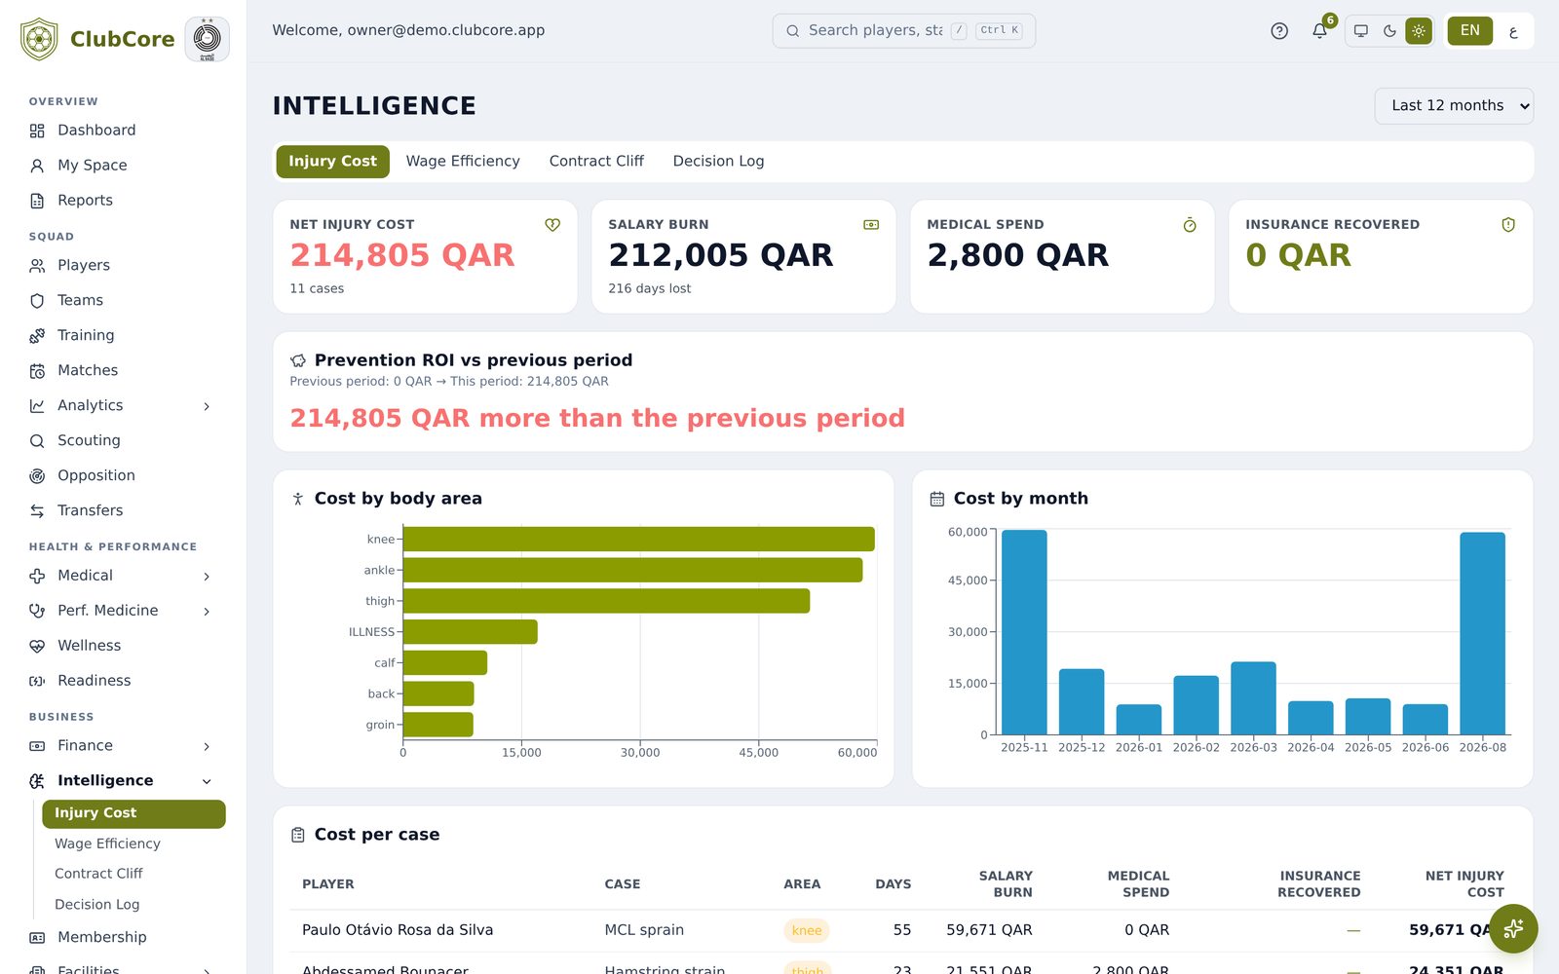This screenshot has height=974, width=1559.
Task: Open Contract Cliff sidebar link
Action: click(98, 874)
